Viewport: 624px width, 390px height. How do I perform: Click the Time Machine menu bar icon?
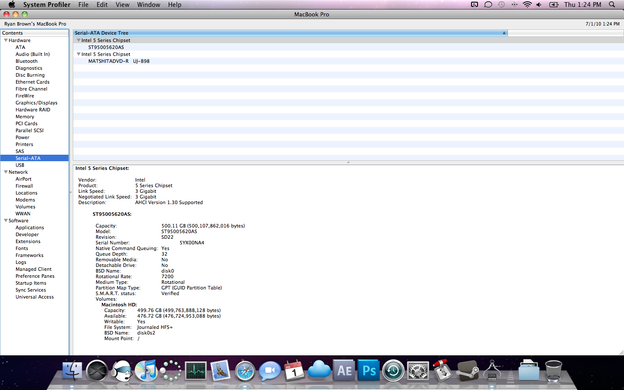501,4
